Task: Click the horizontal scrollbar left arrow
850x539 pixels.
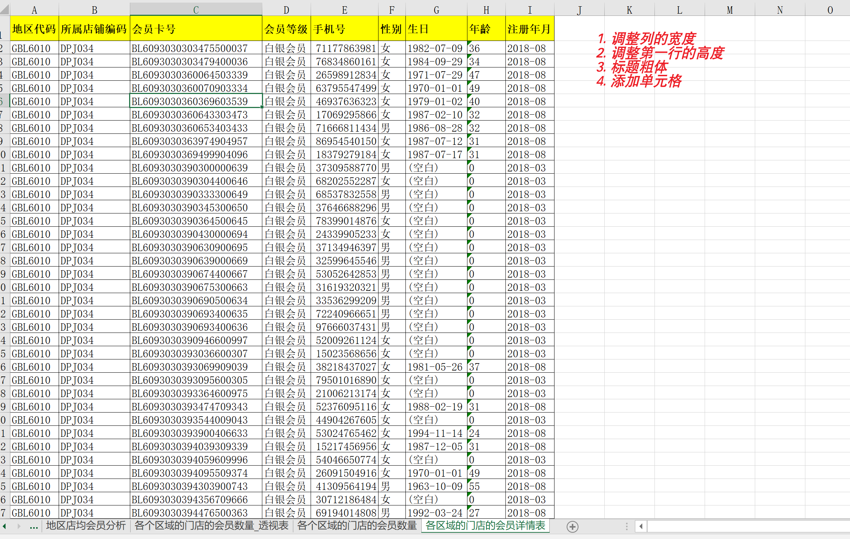Action: tap(641, 526)
